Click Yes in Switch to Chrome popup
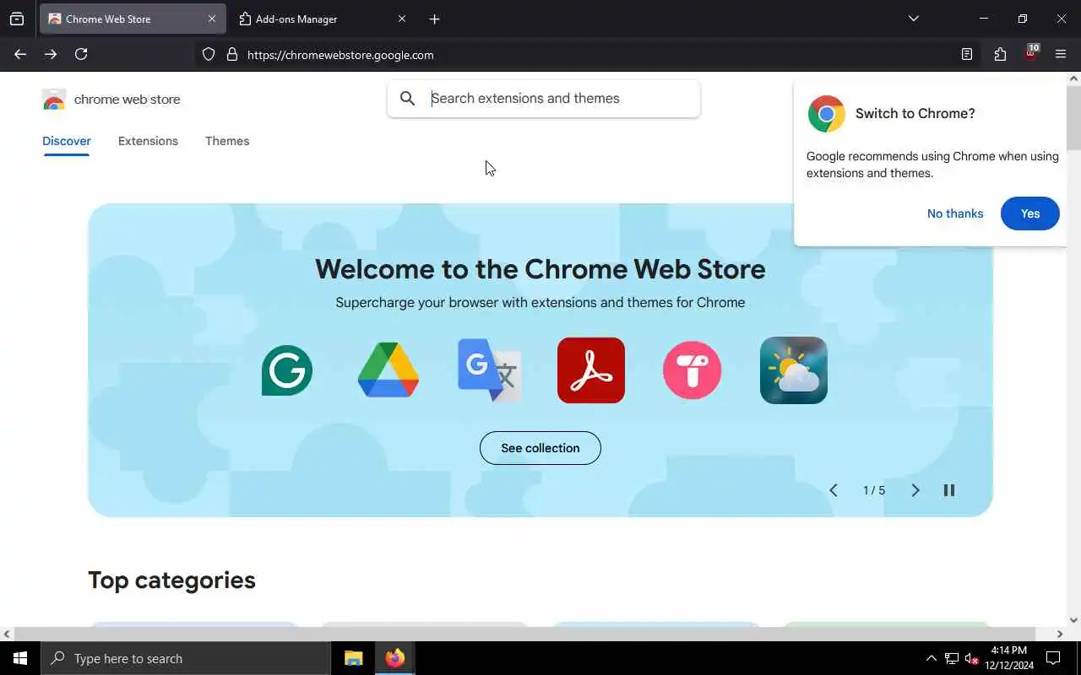Viewport: 1081px width, 675px height. coord(1030,213)
